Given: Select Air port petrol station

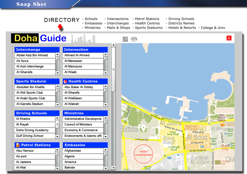Looking at the screenshot, I should point(35,156).
